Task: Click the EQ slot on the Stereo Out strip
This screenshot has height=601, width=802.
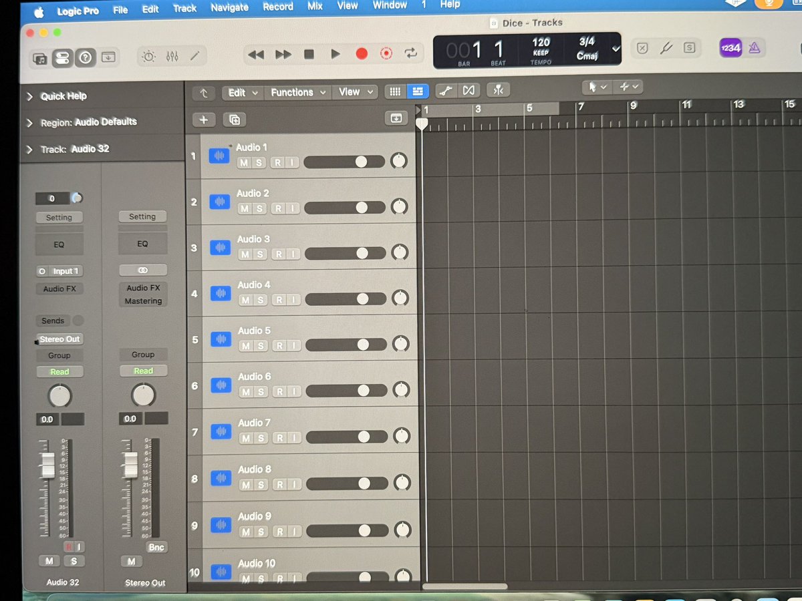Action: coord(142,244)
